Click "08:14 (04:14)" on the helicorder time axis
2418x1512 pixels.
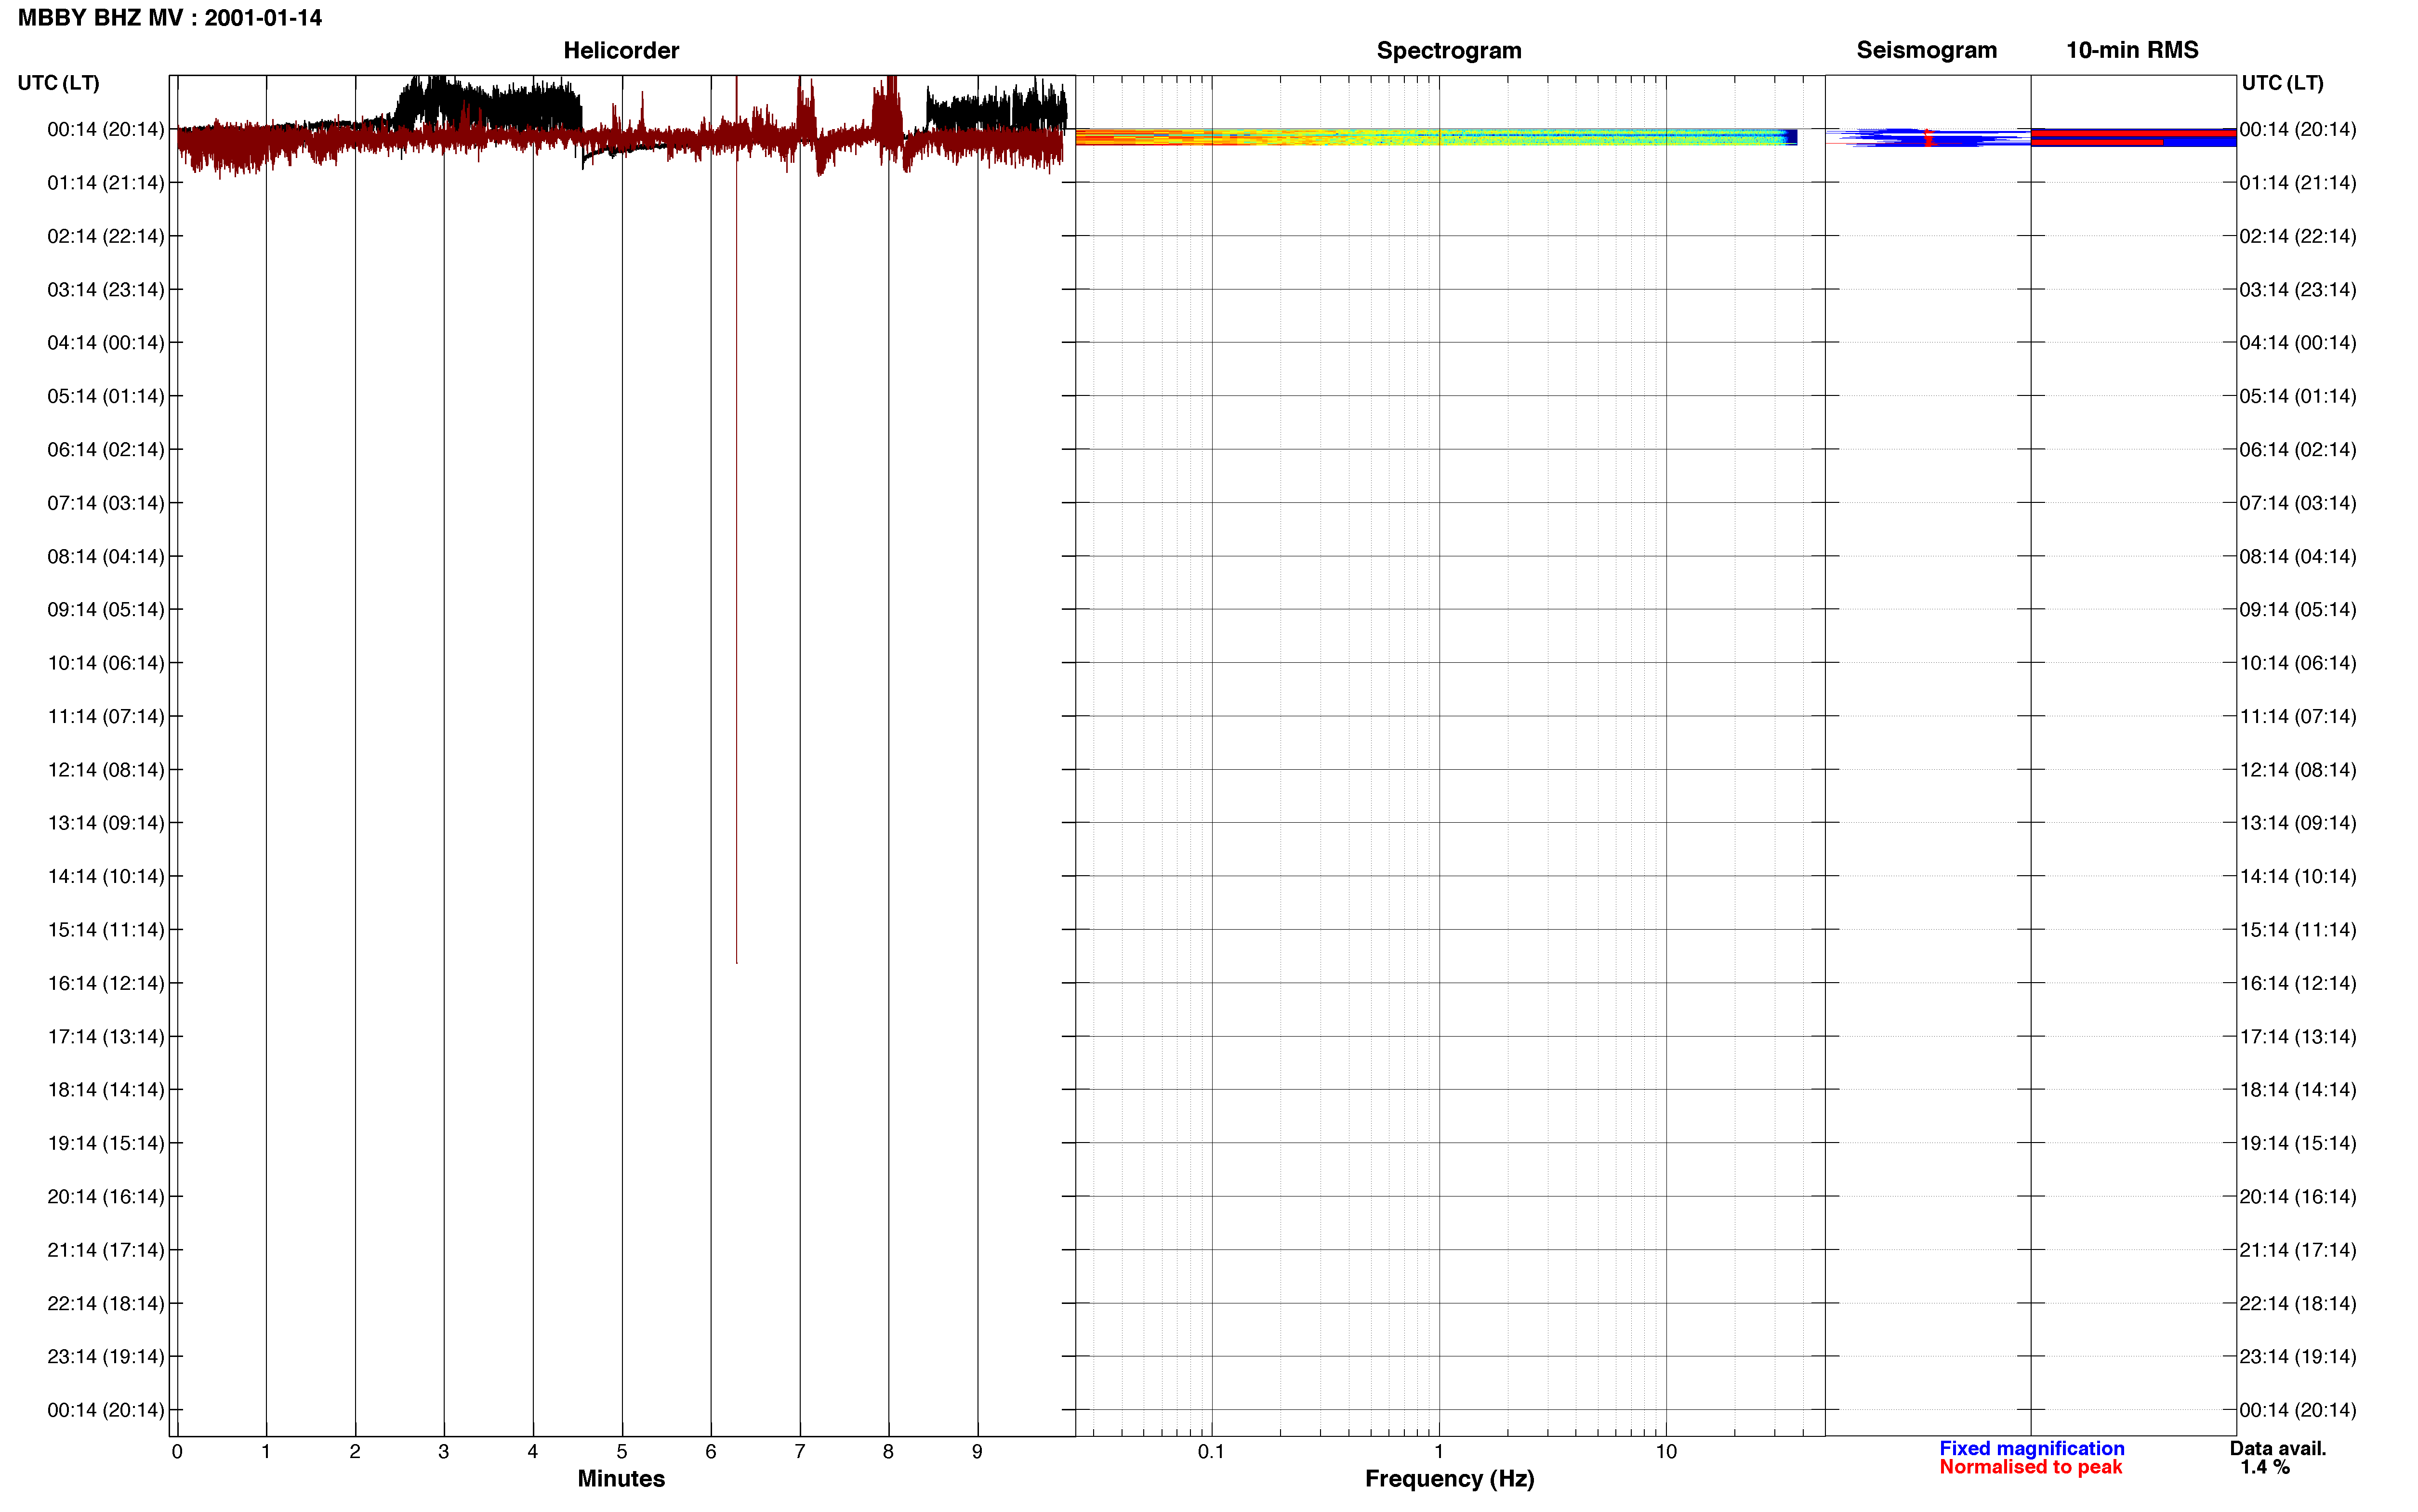(x=106, y=556)
